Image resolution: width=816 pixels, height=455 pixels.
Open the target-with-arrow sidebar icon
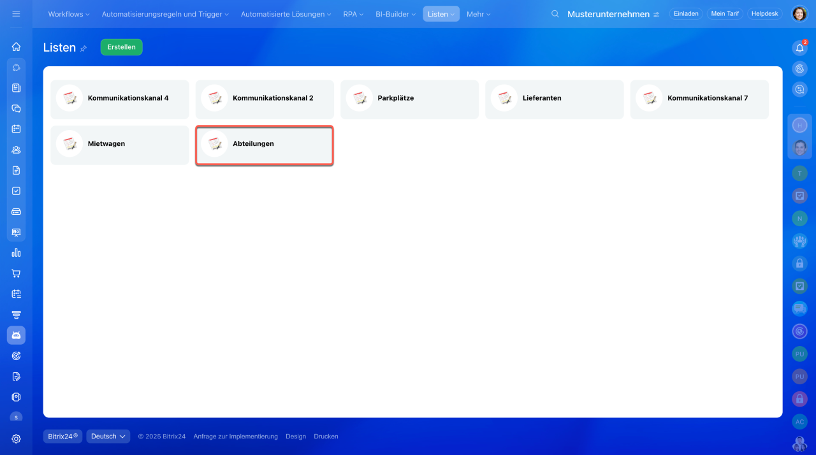click(16, 356)
